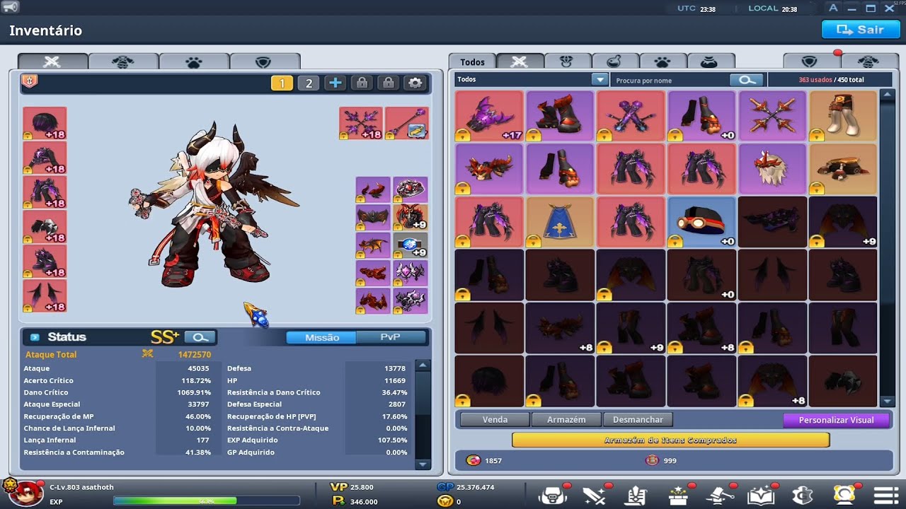Open the sparkling book icon in bottom bar

[x=761, y=496]
